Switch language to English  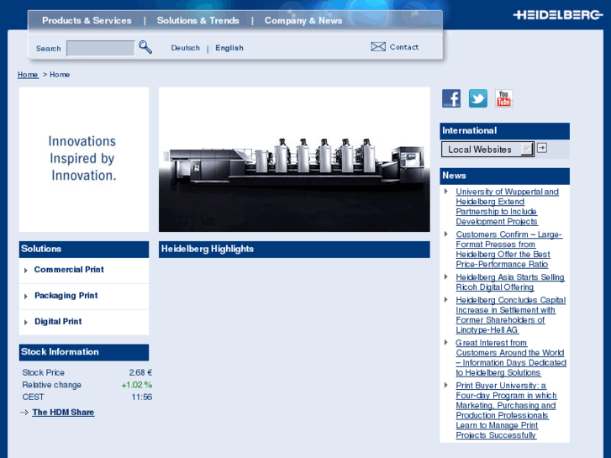229,48
